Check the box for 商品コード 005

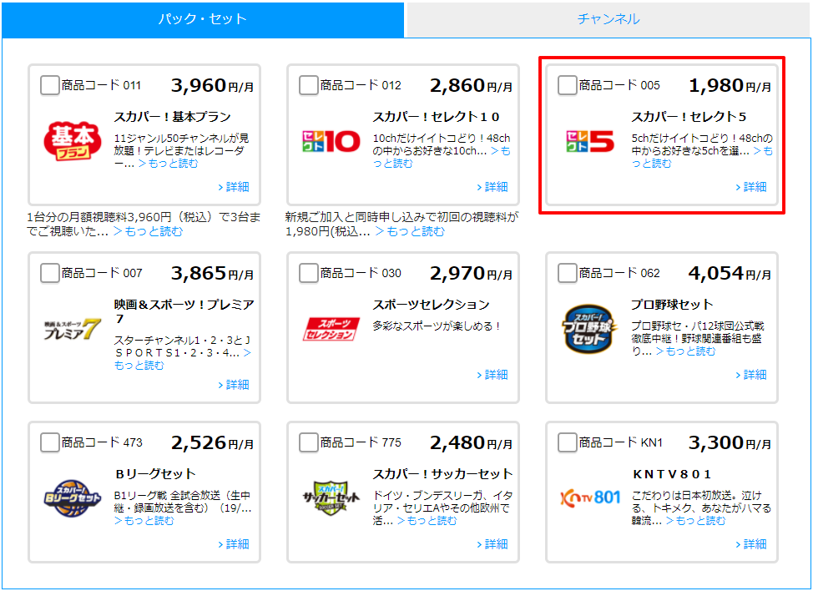click(568, 85)
